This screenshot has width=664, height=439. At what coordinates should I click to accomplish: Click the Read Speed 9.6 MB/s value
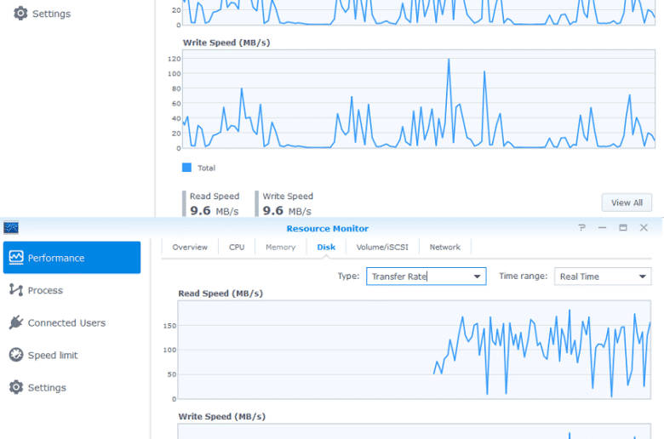[x=215, y=210]
